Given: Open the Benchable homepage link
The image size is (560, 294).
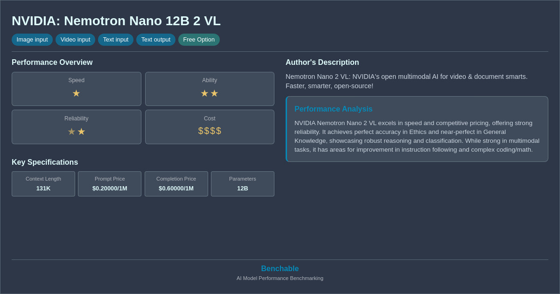Looking at the screenshot, I should (280, 268).
